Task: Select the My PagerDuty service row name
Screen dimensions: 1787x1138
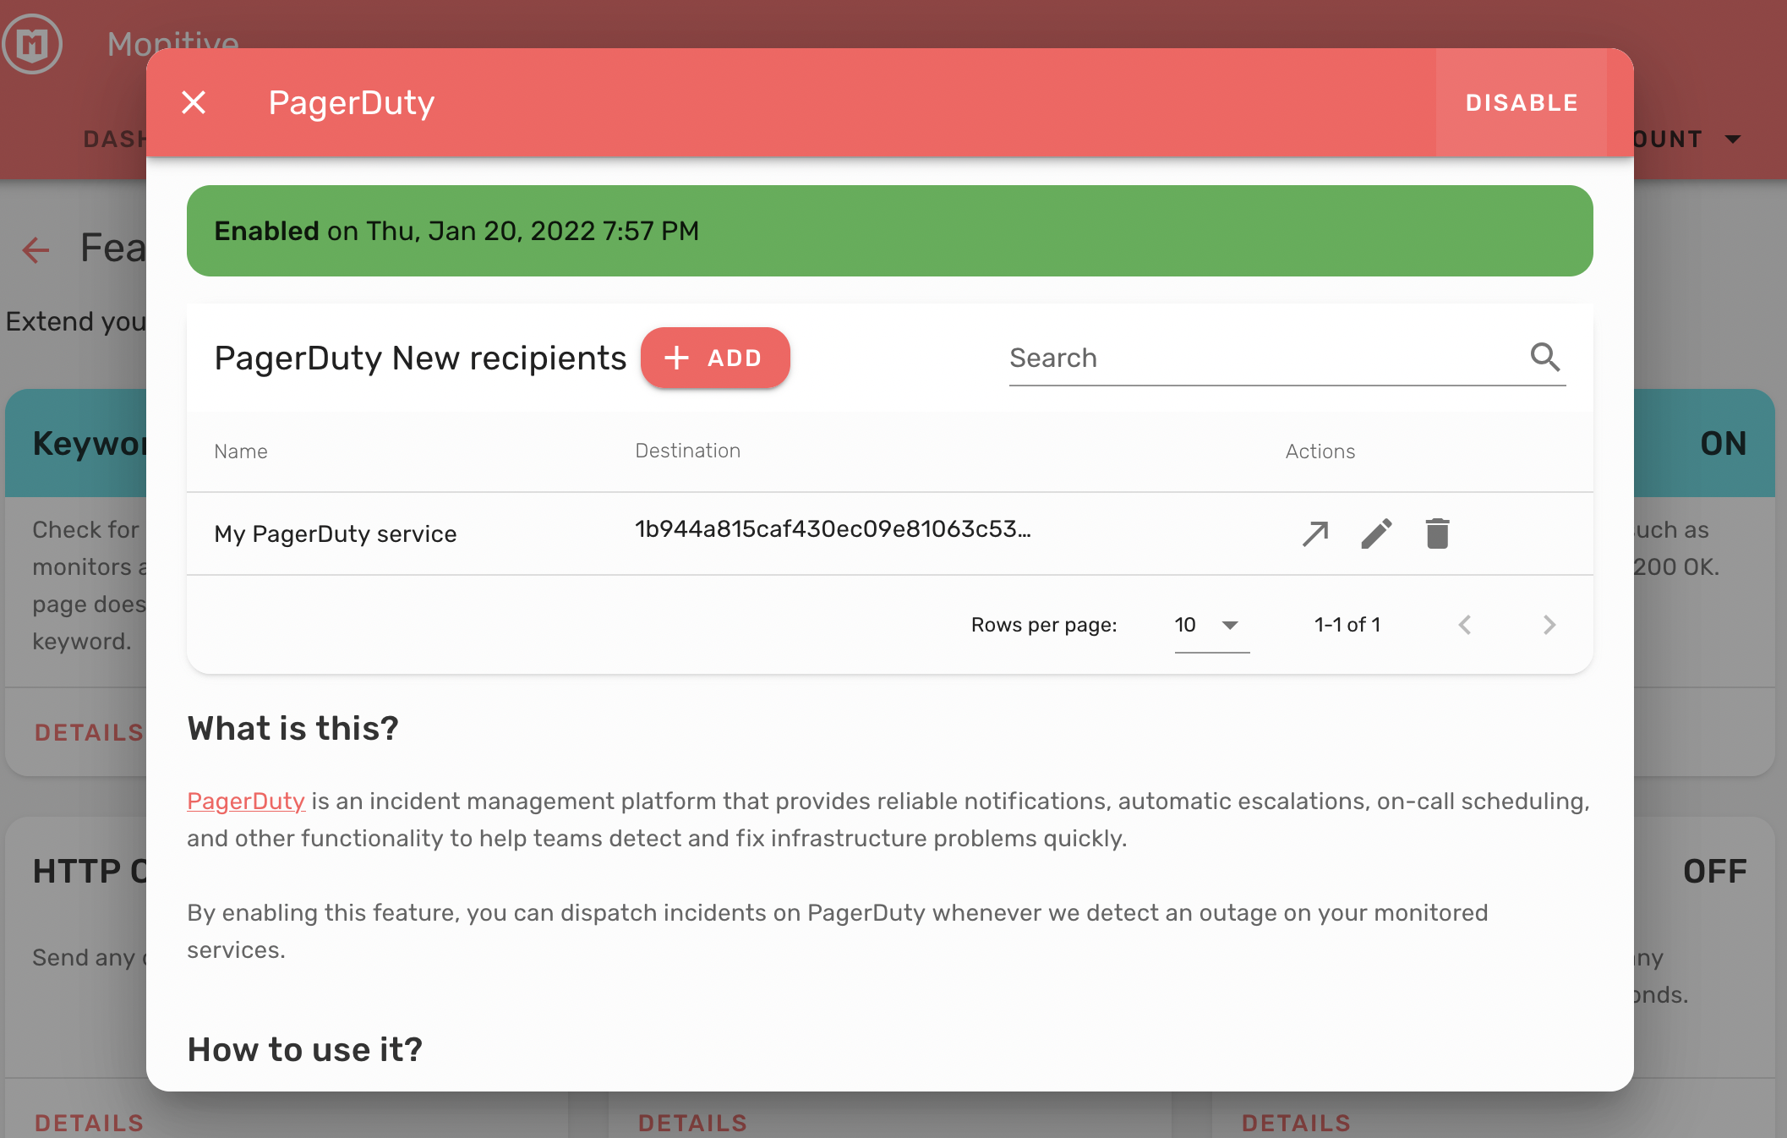Action: click(x=335, y=533)
